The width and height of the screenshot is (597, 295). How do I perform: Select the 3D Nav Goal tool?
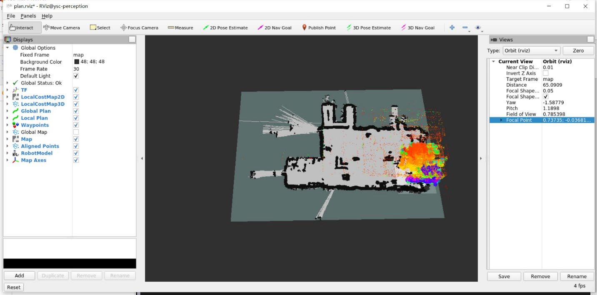click(x=417, y=27)
